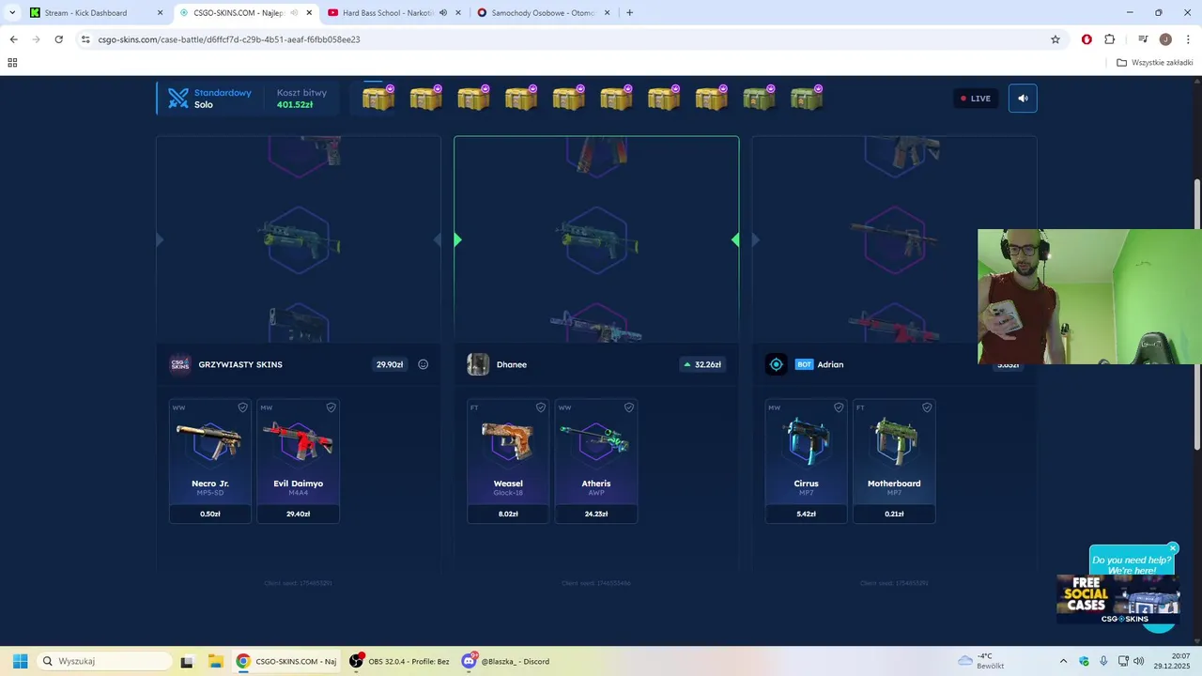Click the 24.23zł price on Atheris

596,515
